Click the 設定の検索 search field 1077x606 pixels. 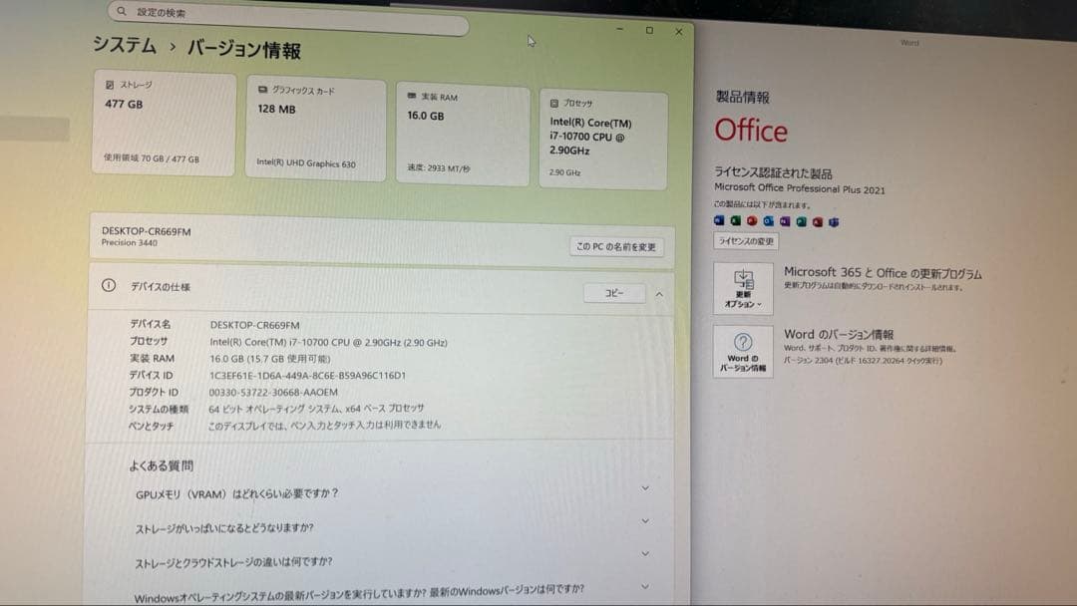249,12
